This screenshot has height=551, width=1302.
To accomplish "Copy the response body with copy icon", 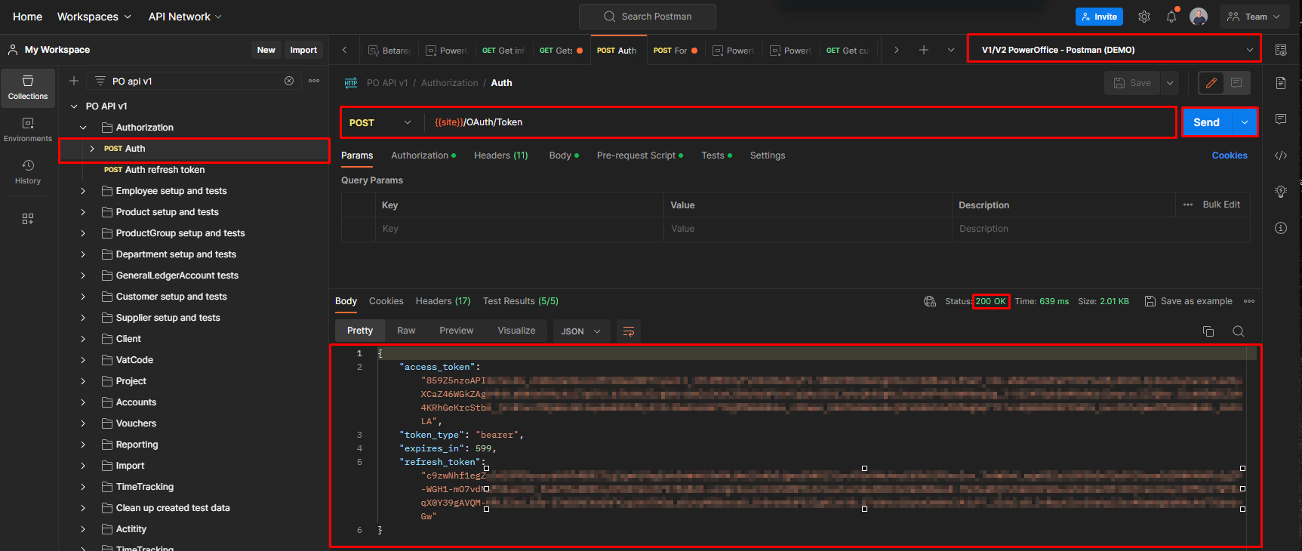I will 1208,331.
